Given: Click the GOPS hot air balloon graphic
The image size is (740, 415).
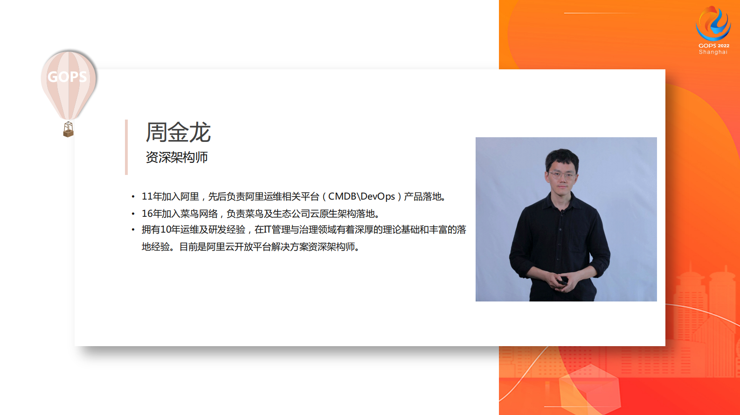Looking at the screenshot, I should click(x=69, y=94).
